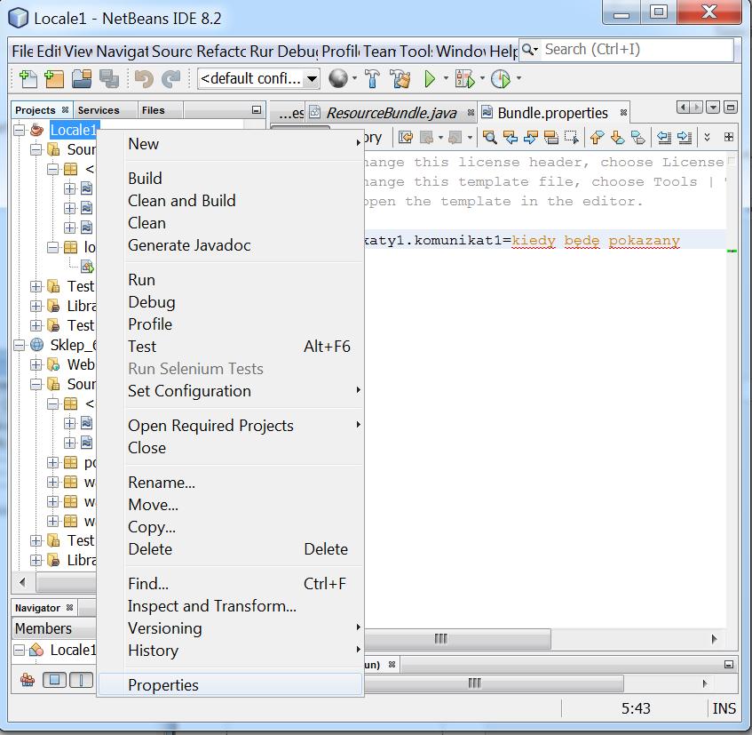Click the Save All toolbar icon
Image resolution: width=752 pixels, height=735 pixels.
coord(109,79)
